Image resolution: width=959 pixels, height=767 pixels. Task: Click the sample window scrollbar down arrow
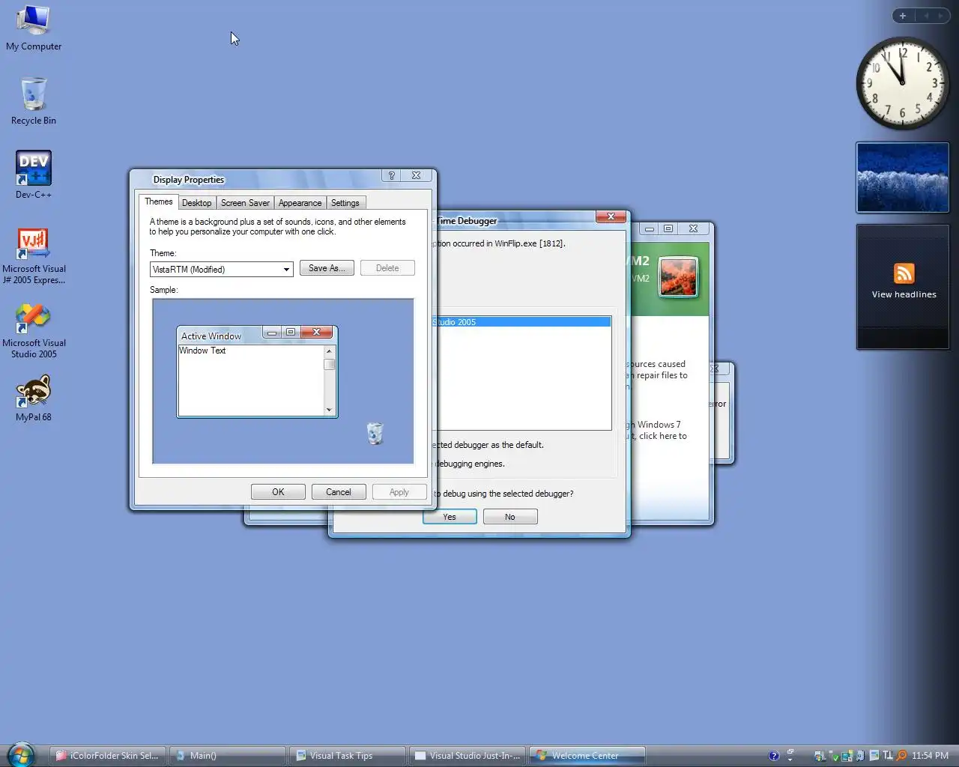point(329,410)
